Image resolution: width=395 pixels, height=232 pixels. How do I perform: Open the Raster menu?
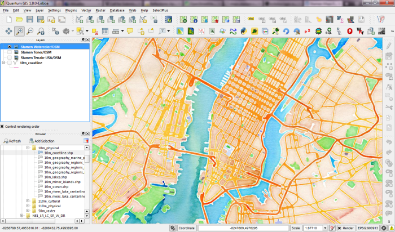point(100,10)
